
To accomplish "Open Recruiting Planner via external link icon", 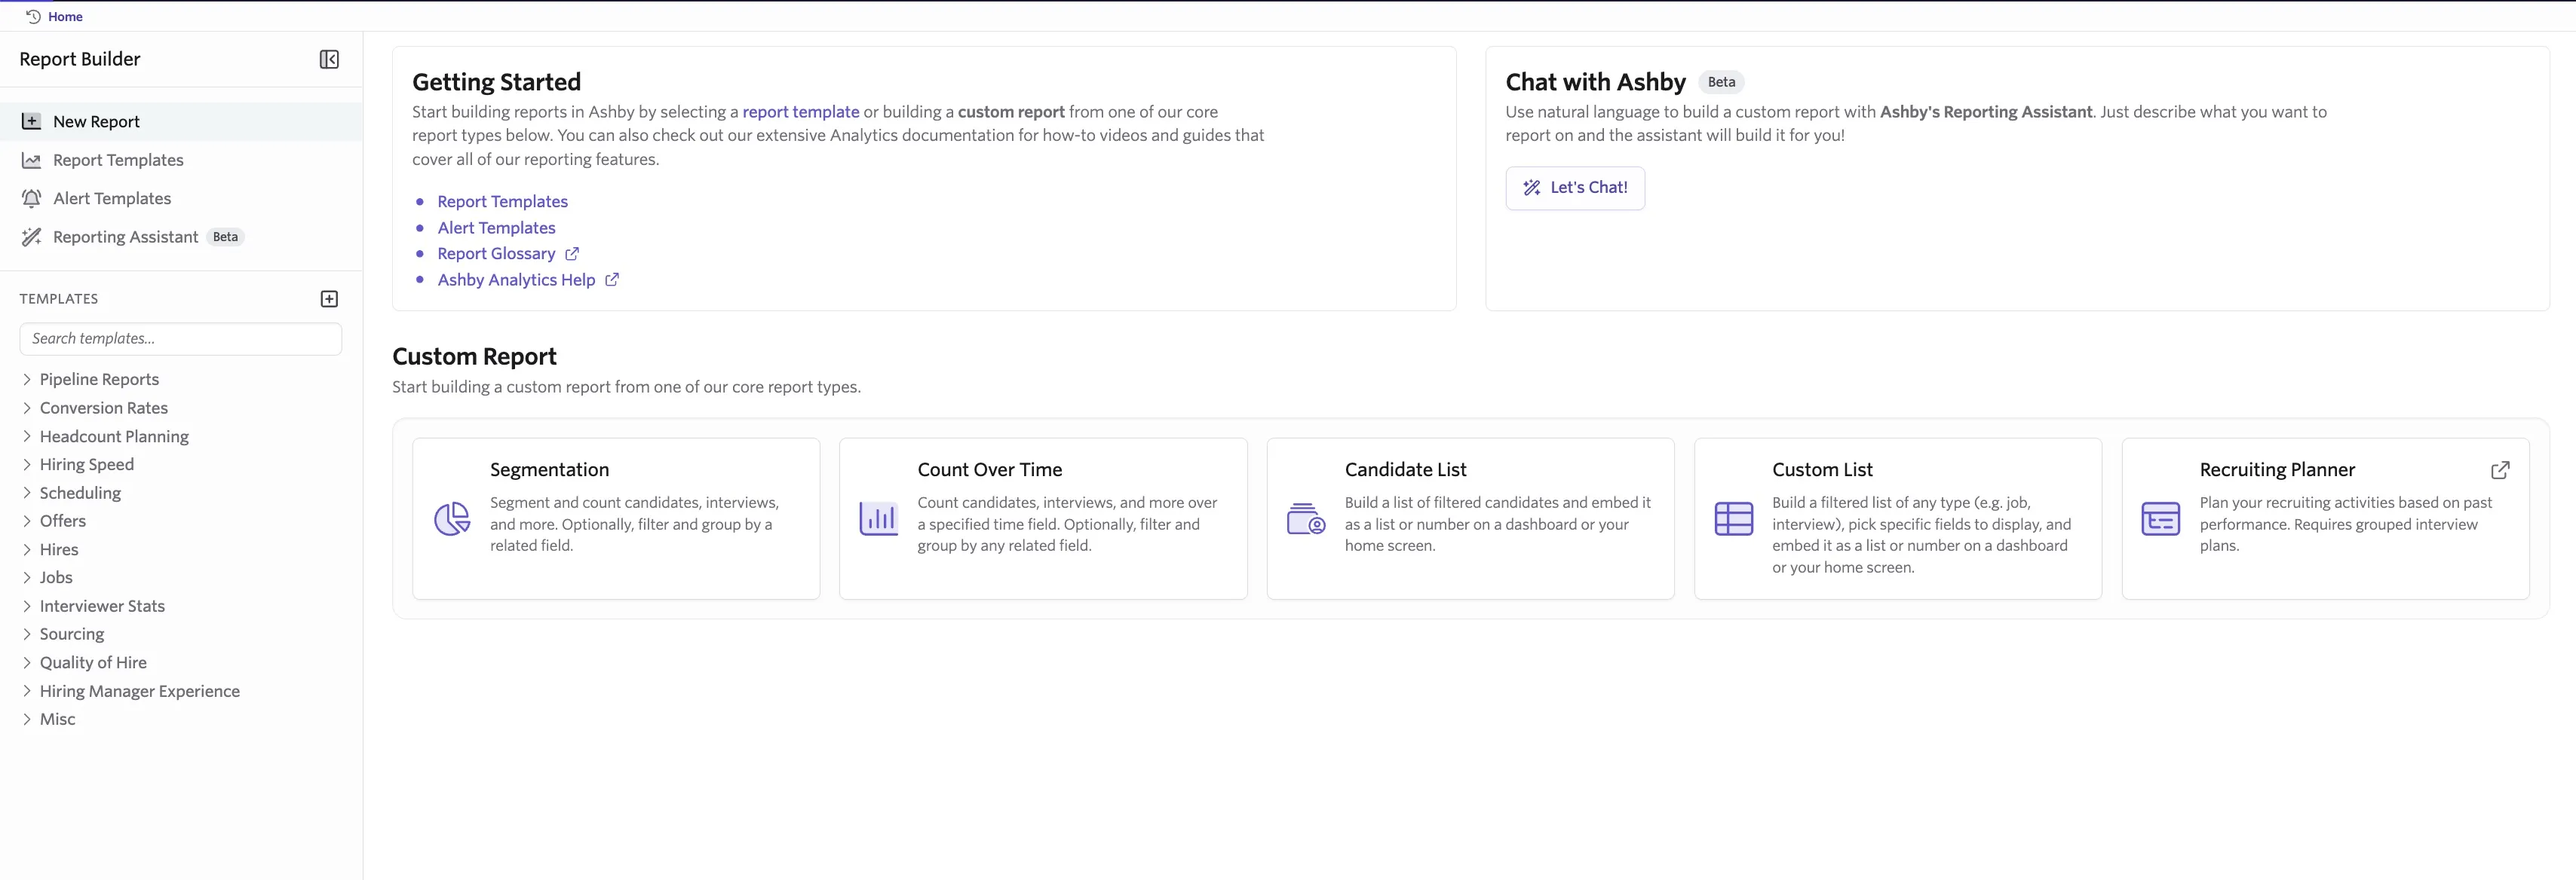I will (x=2500, y=469).
